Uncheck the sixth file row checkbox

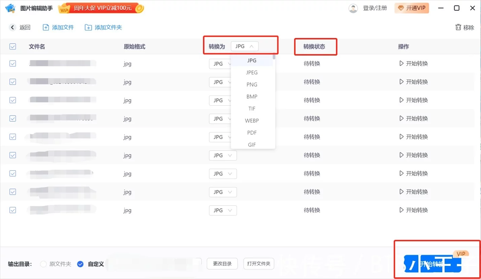pos(13,155)
